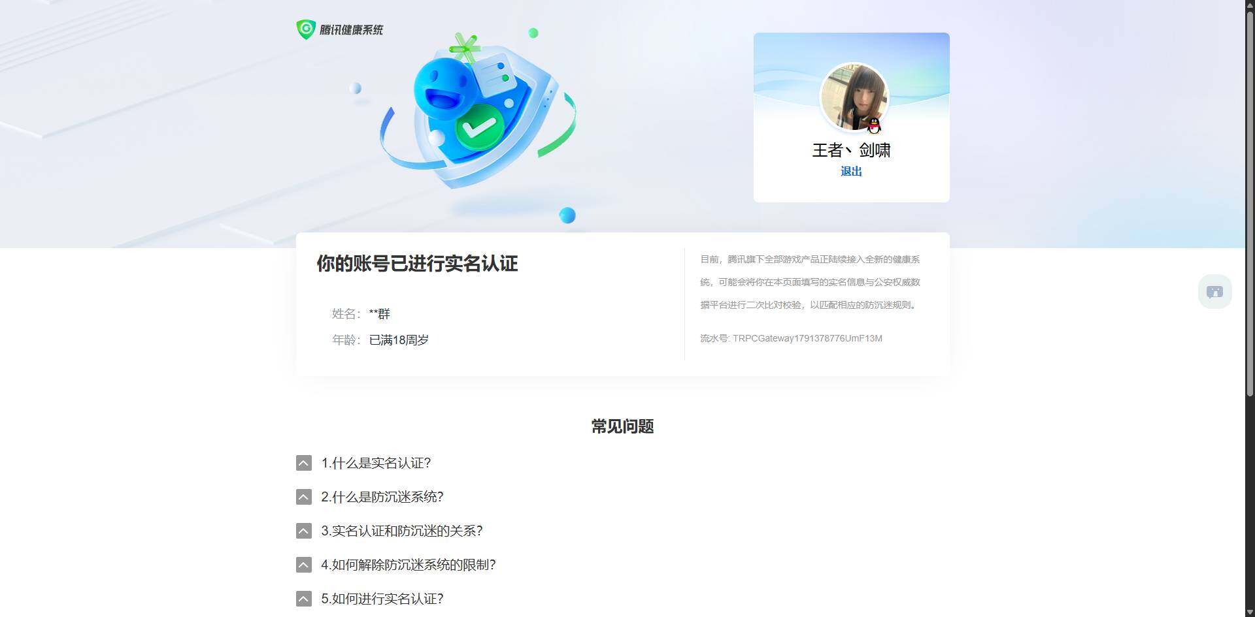The image size is (1255, 617).
Task: Click the 退出 logout link
Action: click(851, 171)
